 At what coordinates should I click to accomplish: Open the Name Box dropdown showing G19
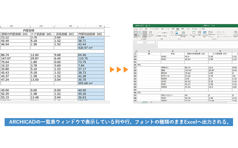tap(142, 43)
